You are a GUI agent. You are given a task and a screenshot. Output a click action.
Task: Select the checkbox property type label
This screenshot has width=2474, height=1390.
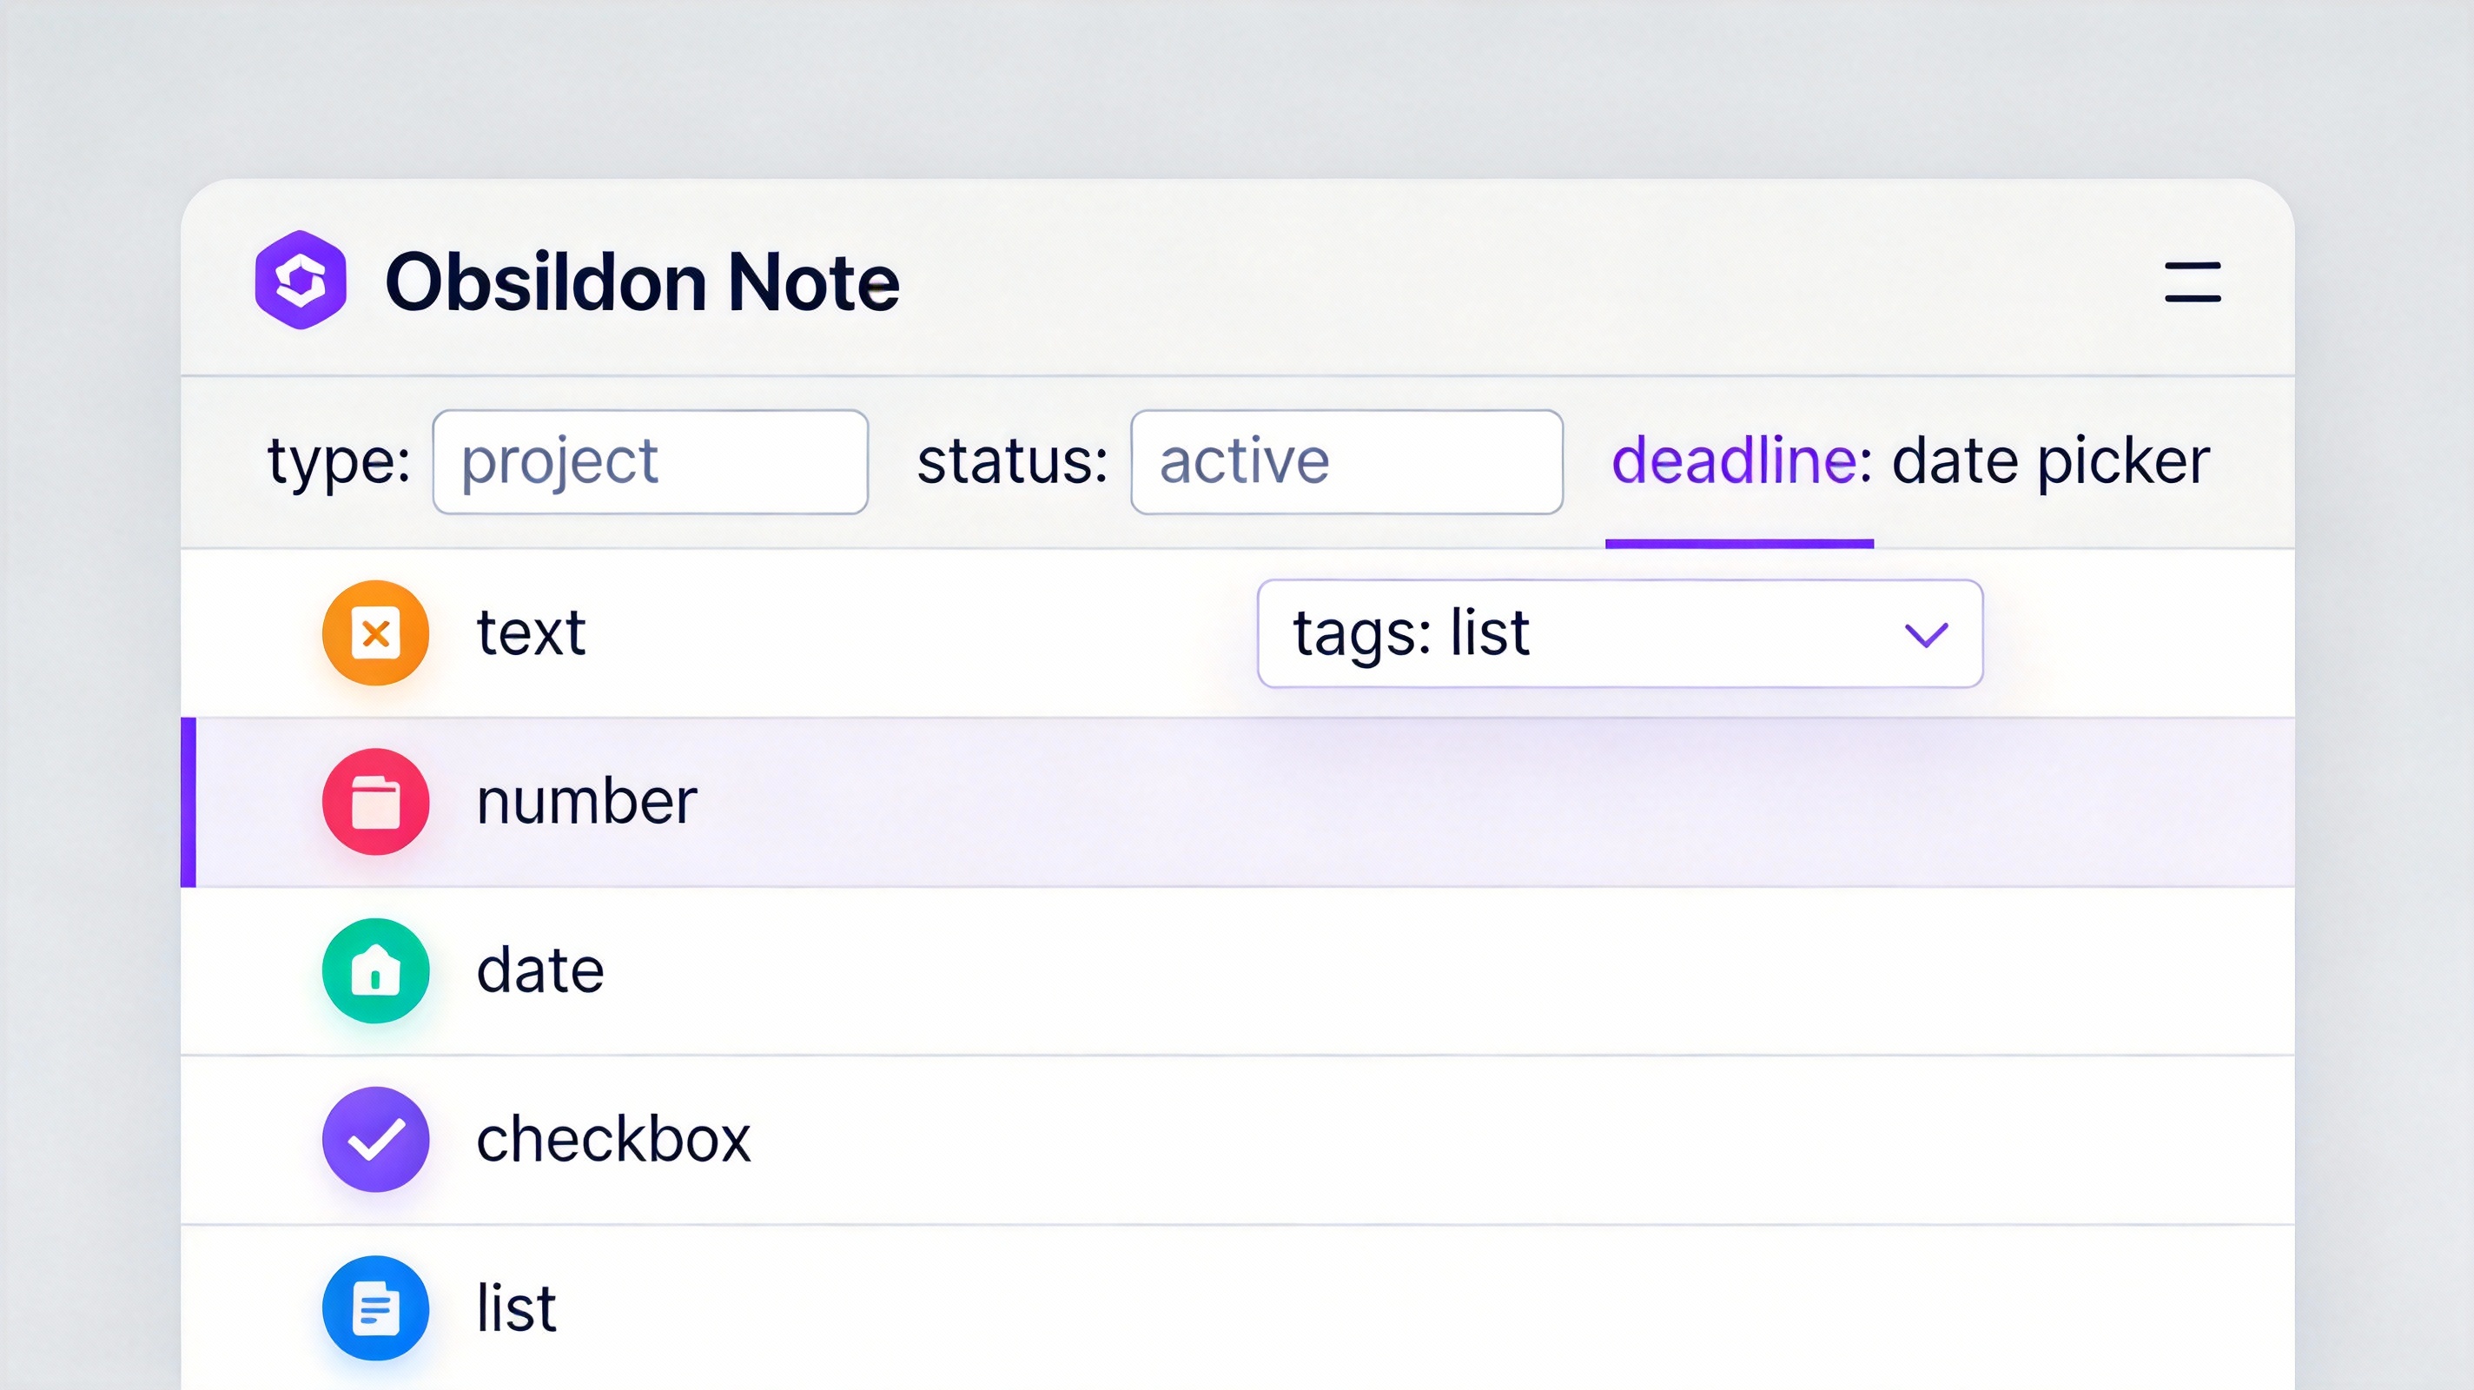[x=613, y=1141]
